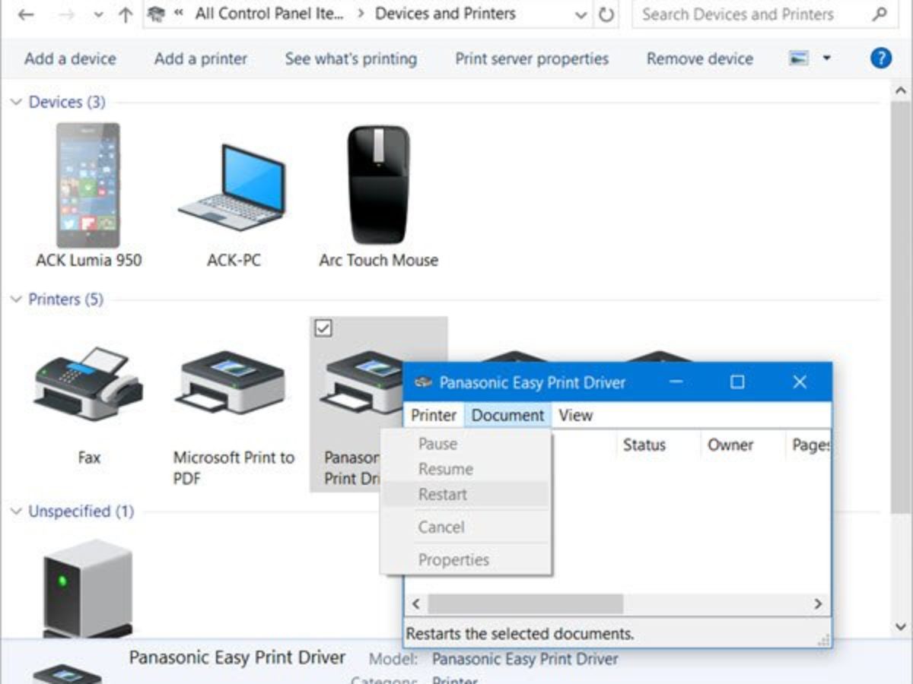This screenshot has width=913, height=684.
Task: Go back with the left arrow
Action: [25, 14]
